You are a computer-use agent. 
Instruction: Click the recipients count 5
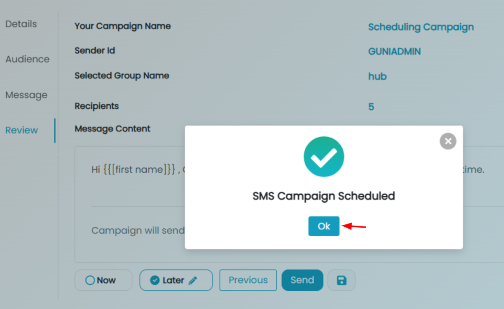coord(371,106)
